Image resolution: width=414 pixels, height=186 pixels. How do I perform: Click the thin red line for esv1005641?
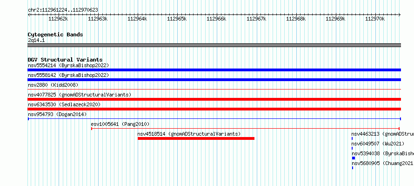coord(245,129)
